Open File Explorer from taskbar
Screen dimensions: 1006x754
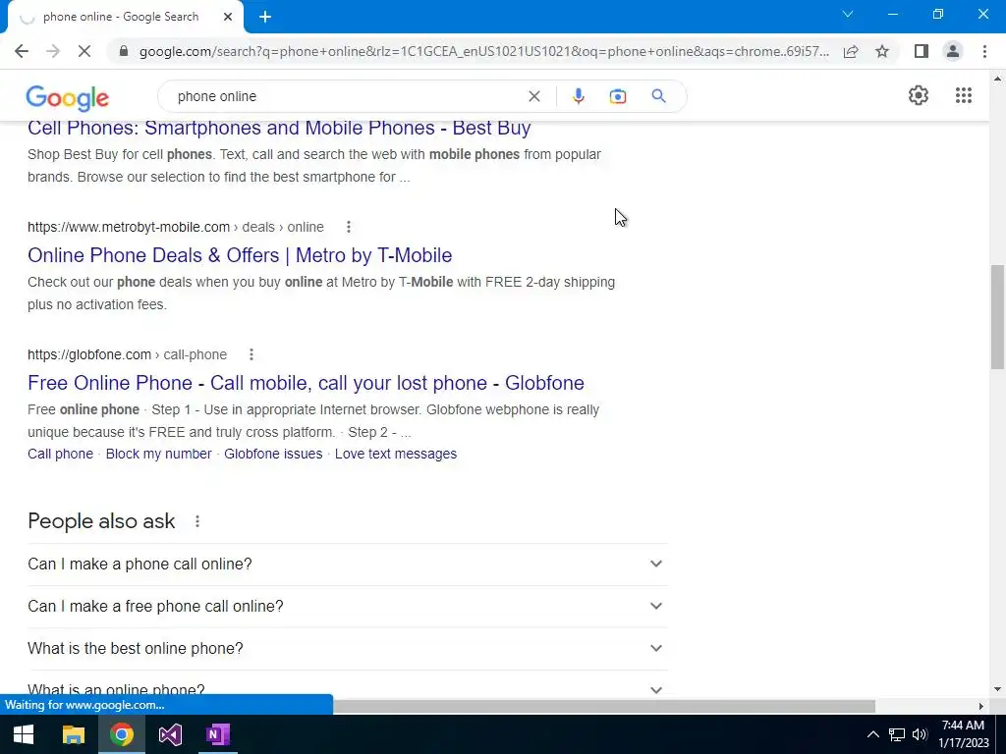[x=73, y=734]
